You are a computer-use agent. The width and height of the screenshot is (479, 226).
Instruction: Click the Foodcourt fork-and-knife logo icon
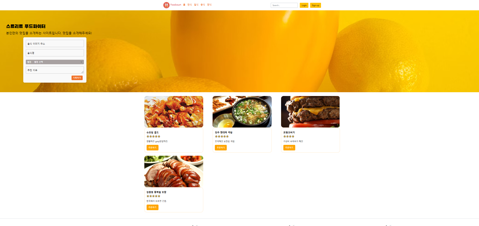(166, 5)
